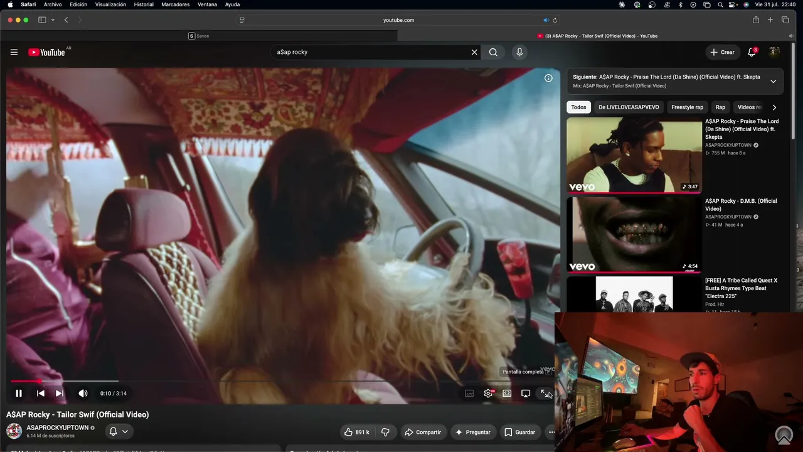The image size is (803, 452).
Task: Click the Crear button
Action: [722, 52]
